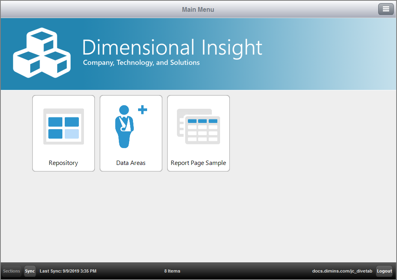397x280 pixels.
Task: Click the light blue cell in Repository icon
Action: point(72,134)
